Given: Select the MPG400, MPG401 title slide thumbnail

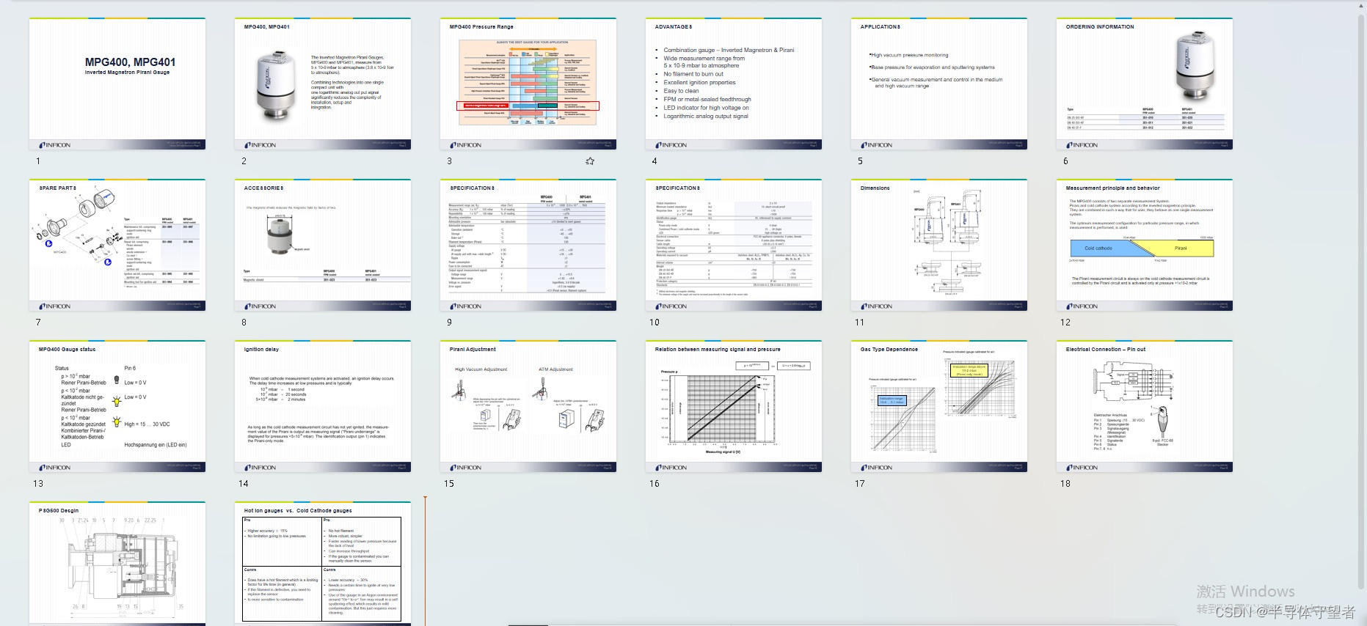Looking at the screenshot, I should click(x=117, y=84).
